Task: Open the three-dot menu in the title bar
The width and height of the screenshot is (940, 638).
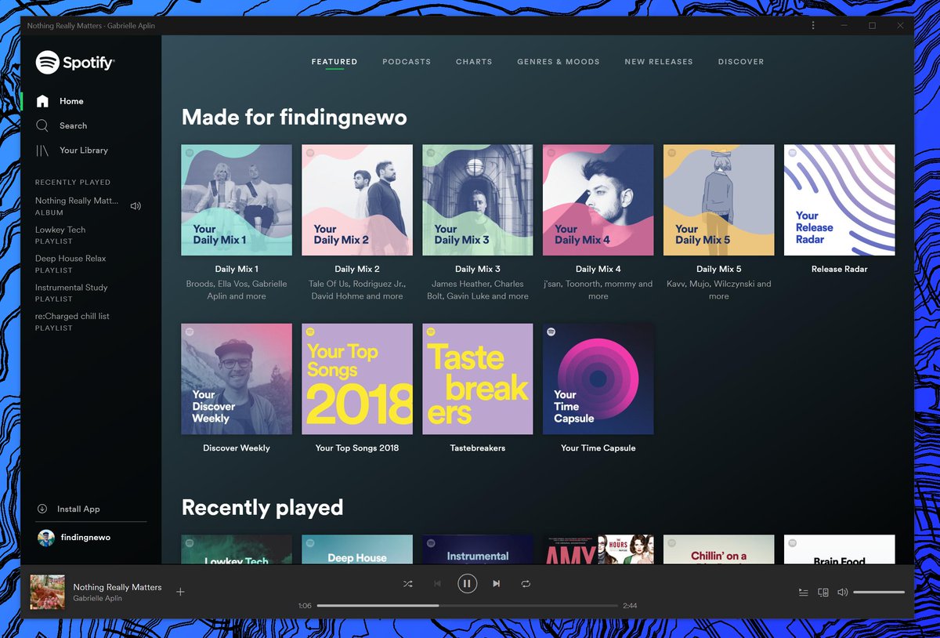Action: (813, 25)
